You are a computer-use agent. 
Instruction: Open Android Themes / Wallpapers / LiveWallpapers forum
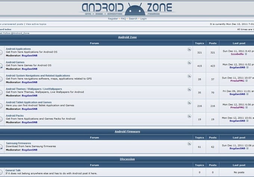click(34, 89)
